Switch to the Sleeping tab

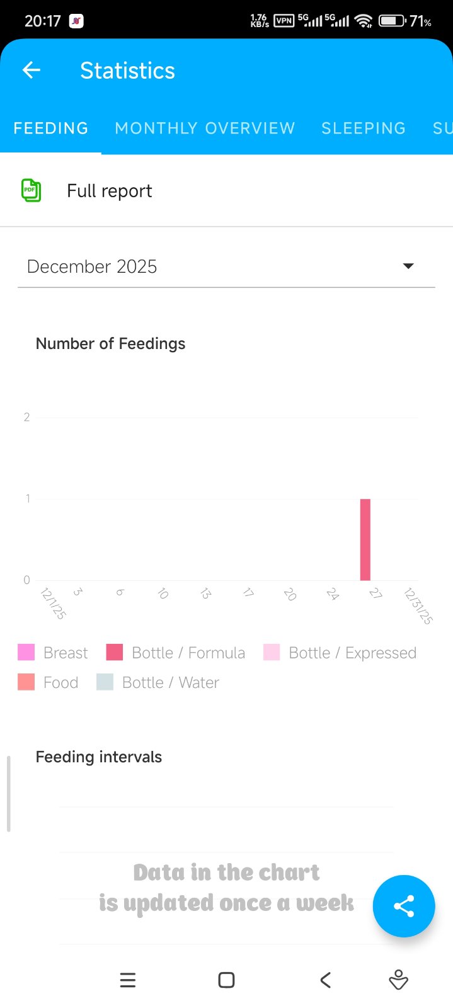(x=364, y=128)
